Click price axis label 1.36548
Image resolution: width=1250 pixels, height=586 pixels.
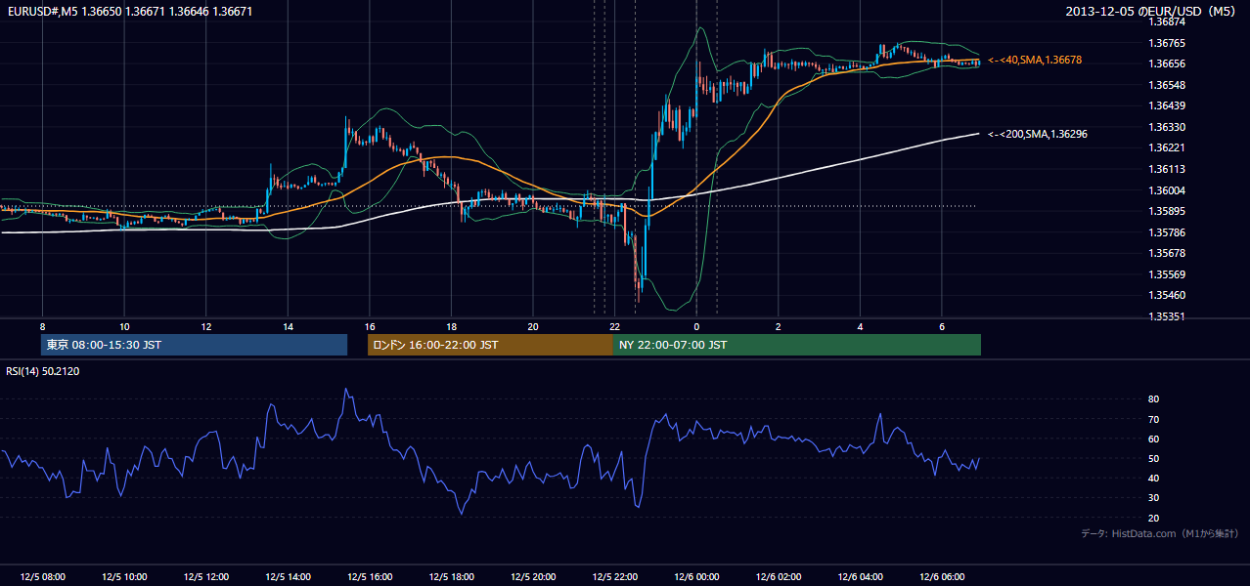click(x=1167, y=85)
